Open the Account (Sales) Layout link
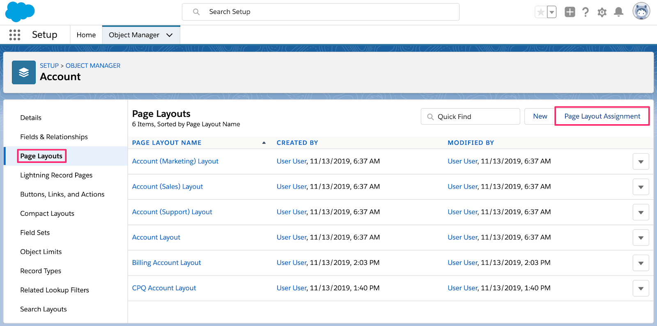The width and height of the screenshot is (657, 326). (168, 187)
